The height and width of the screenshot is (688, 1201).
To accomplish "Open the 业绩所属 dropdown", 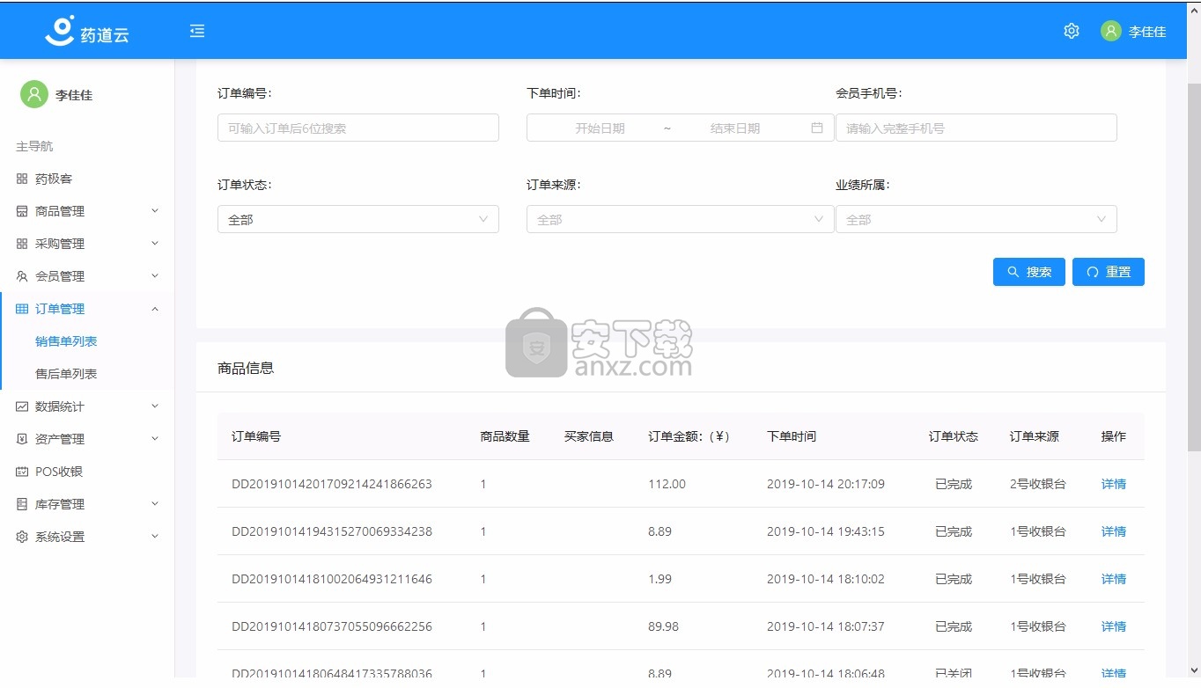I will 976,219.
